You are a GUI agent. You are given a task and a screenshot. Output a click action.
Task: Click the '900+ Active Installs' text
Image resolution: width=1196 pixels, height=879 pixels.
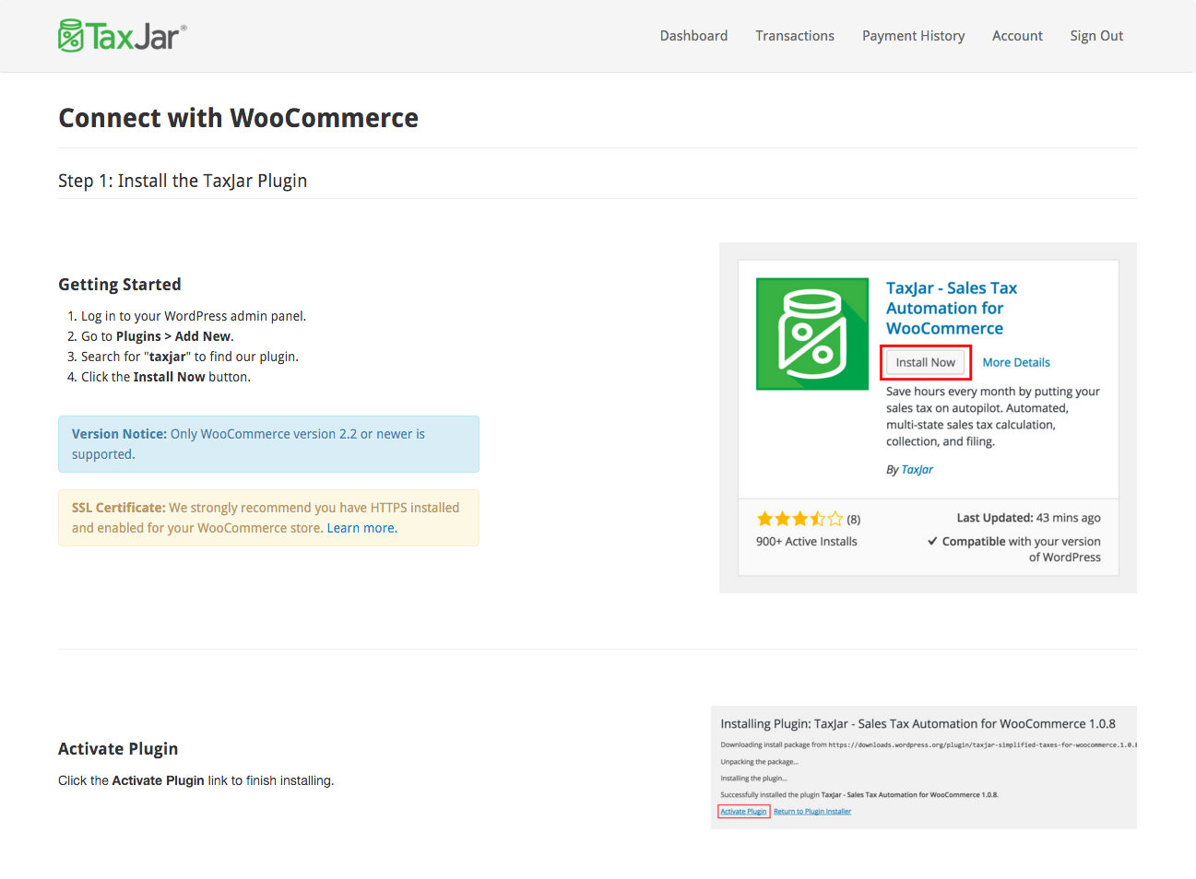tap(807, 542)
